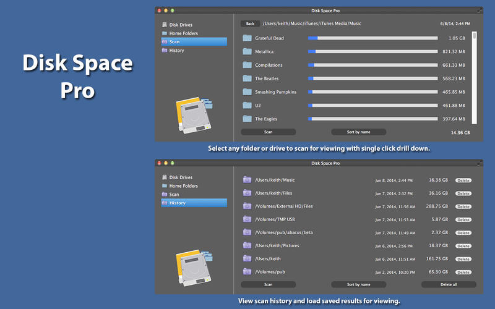Select the 288.75 GB size value

pos(437,206)
